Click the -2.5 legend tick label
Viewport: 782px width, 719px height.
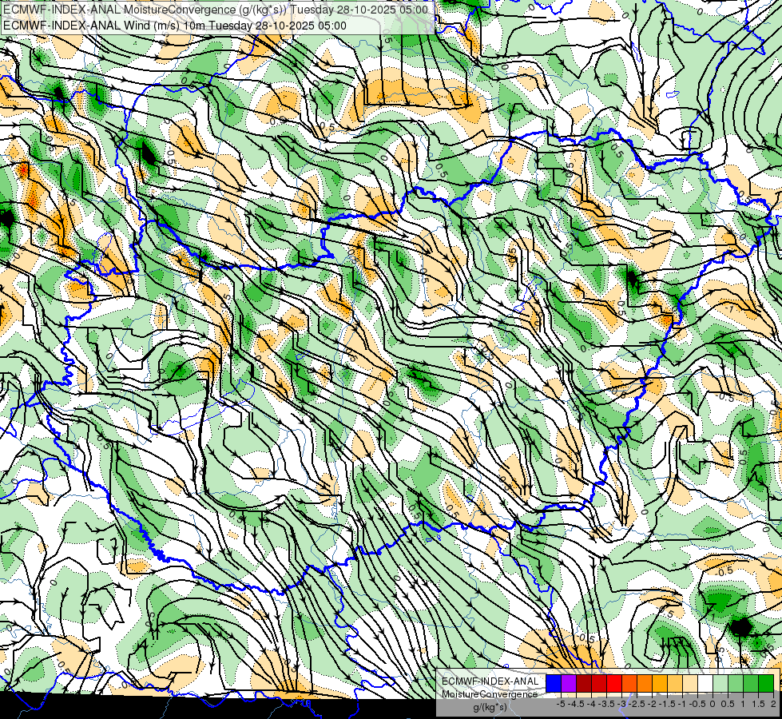click(637, 704)
